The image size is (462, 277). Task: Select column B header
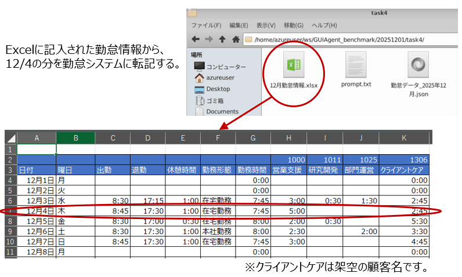click(75, 138)
